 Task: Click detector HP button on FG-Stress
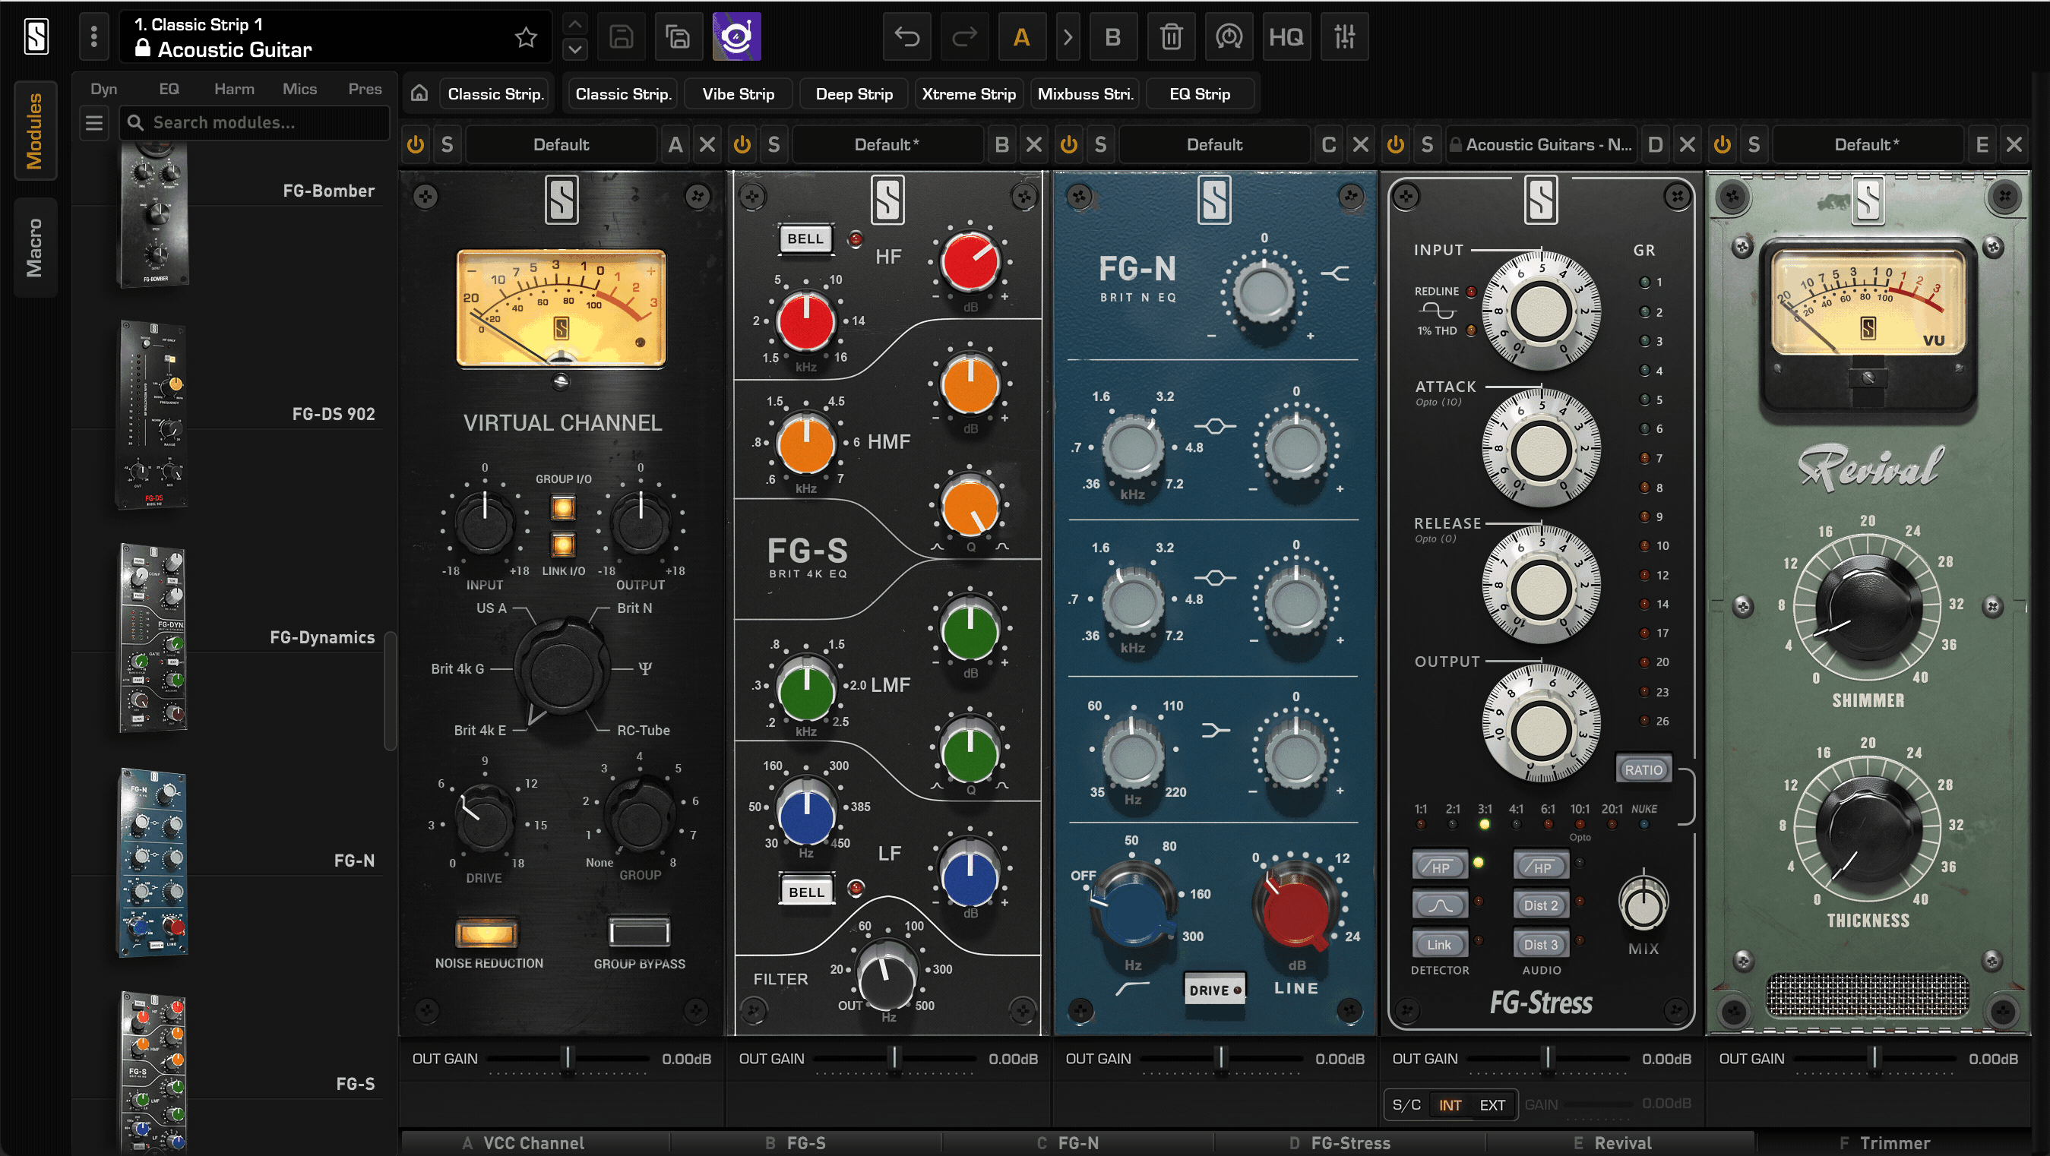1440,867
